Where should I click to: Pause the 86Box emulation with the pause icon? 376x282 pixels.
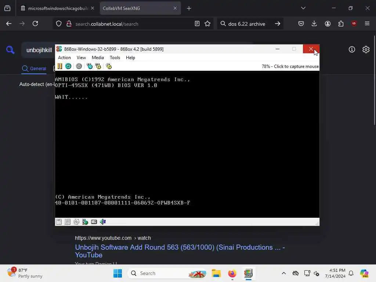pos(60,66)
